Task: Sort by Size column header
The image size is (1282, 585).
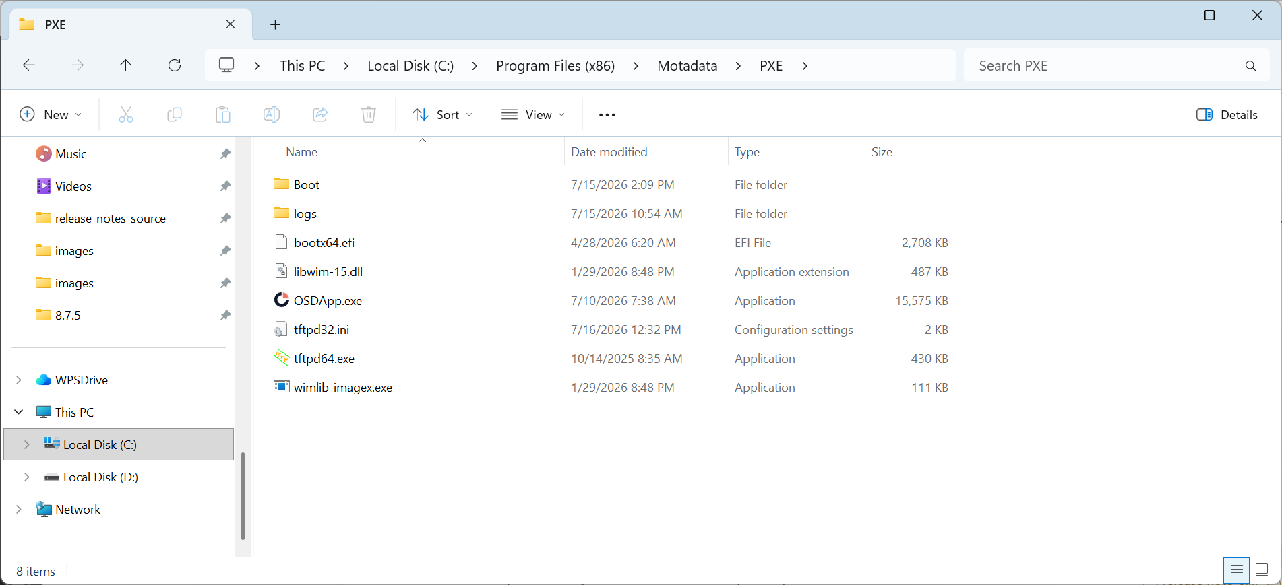Action: coord(882,152)
